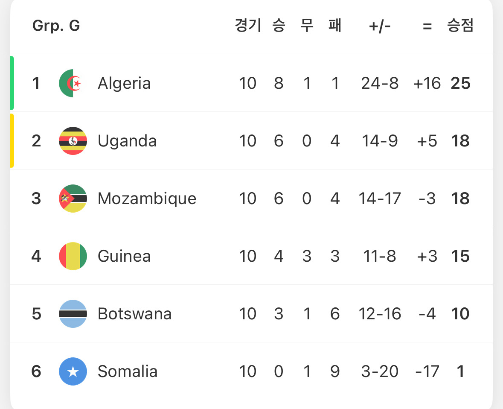Click the yellow playoff marker beside Uganda
Viewport: 503px width, 409px height.
pyautogui.click(x=12, y=140)
